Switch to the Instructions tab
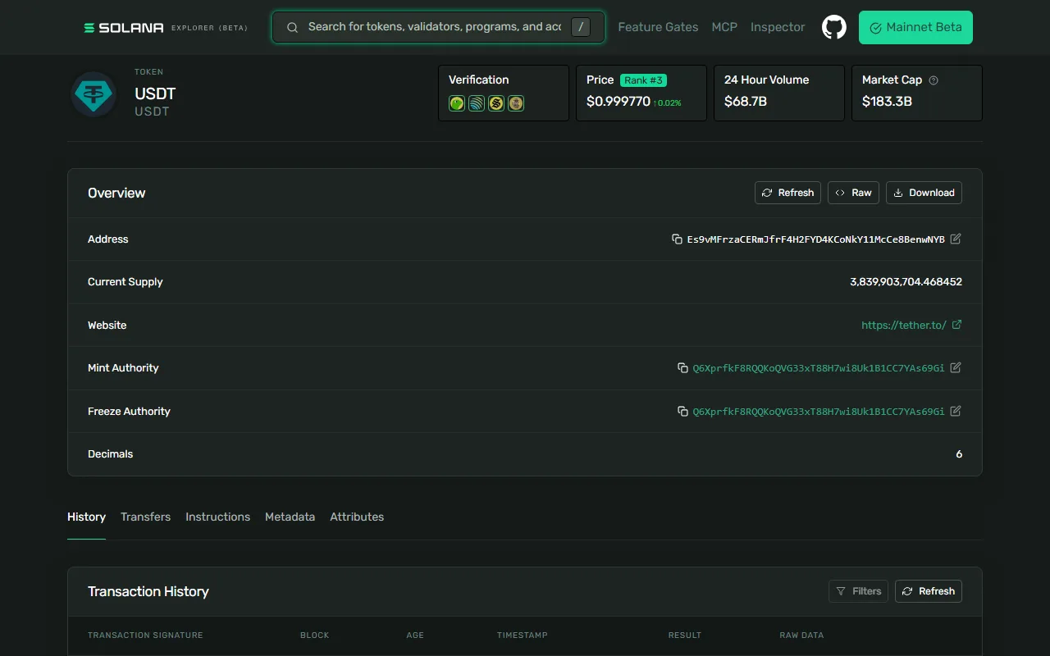 217,517
